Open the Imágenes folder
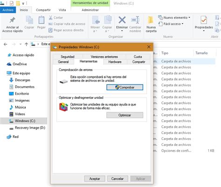The width and height of the screenshot is (221, 187). tap(20, 100)
